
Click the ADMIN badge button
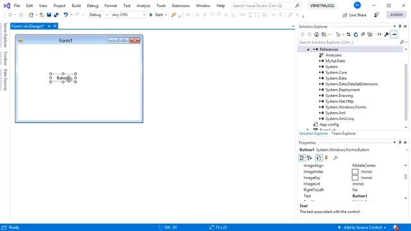396,15
